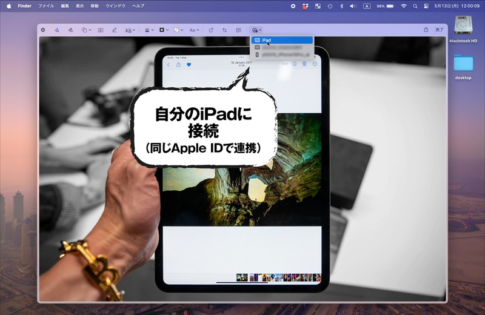Image resolution: width=485 pixels, height=315 pixels.
Task: Open the Apple menu
Action: pyautogui.click(x=8, y=6)
